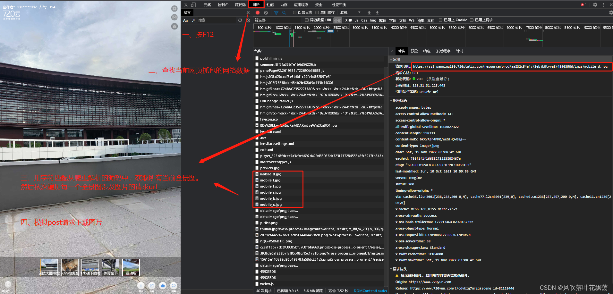This screenshot has height=294, width=613.
Task: Click the comment bubble icon
Action: [x=174, y=286]
